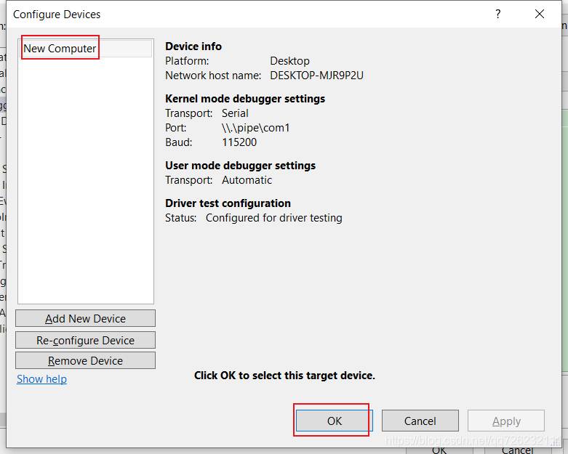Screen dimensions: 568x454
Task: Click the \\.\pipe\com1 port value
Action: tap(256, 128)
